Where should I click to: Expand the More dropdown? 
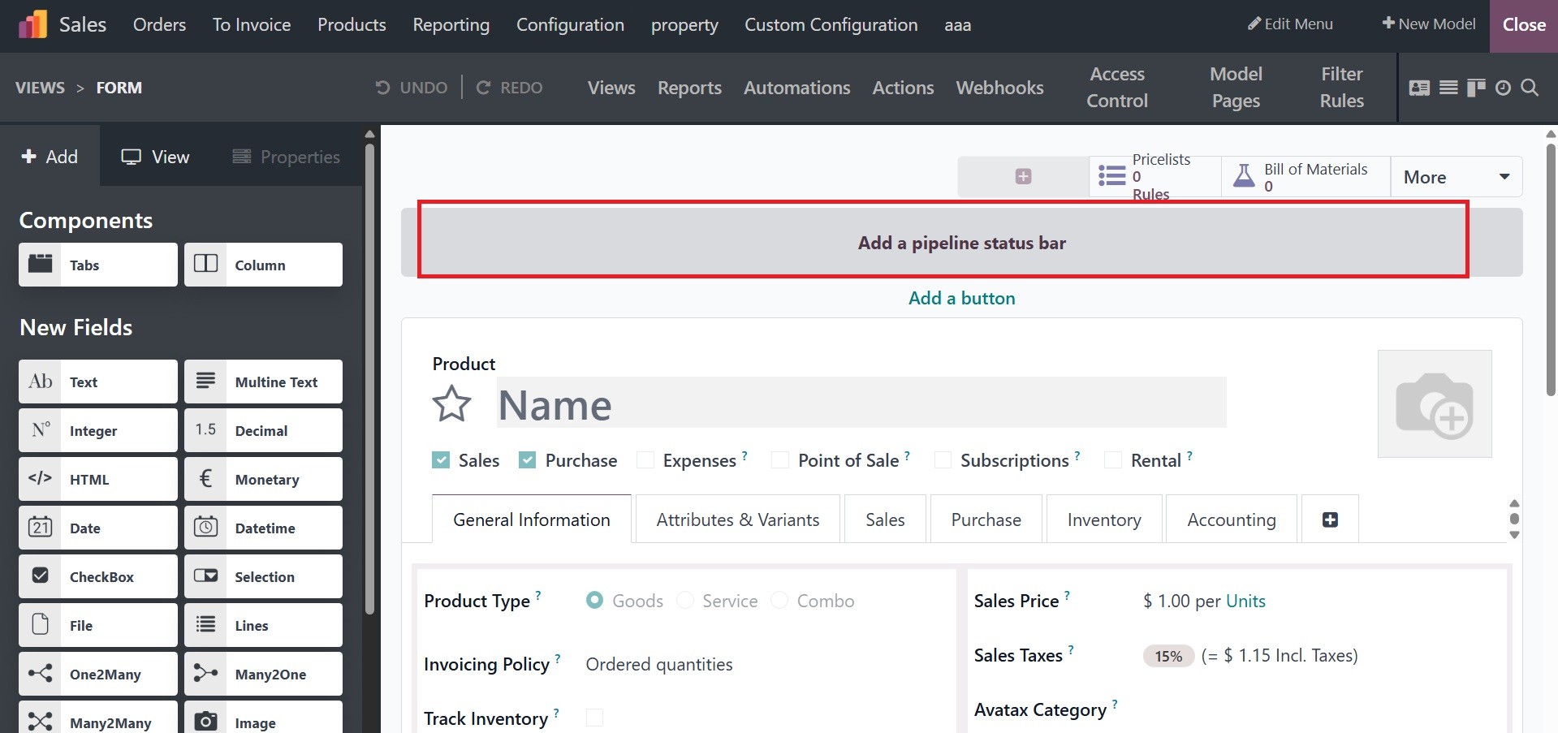tap(1456, 177)
